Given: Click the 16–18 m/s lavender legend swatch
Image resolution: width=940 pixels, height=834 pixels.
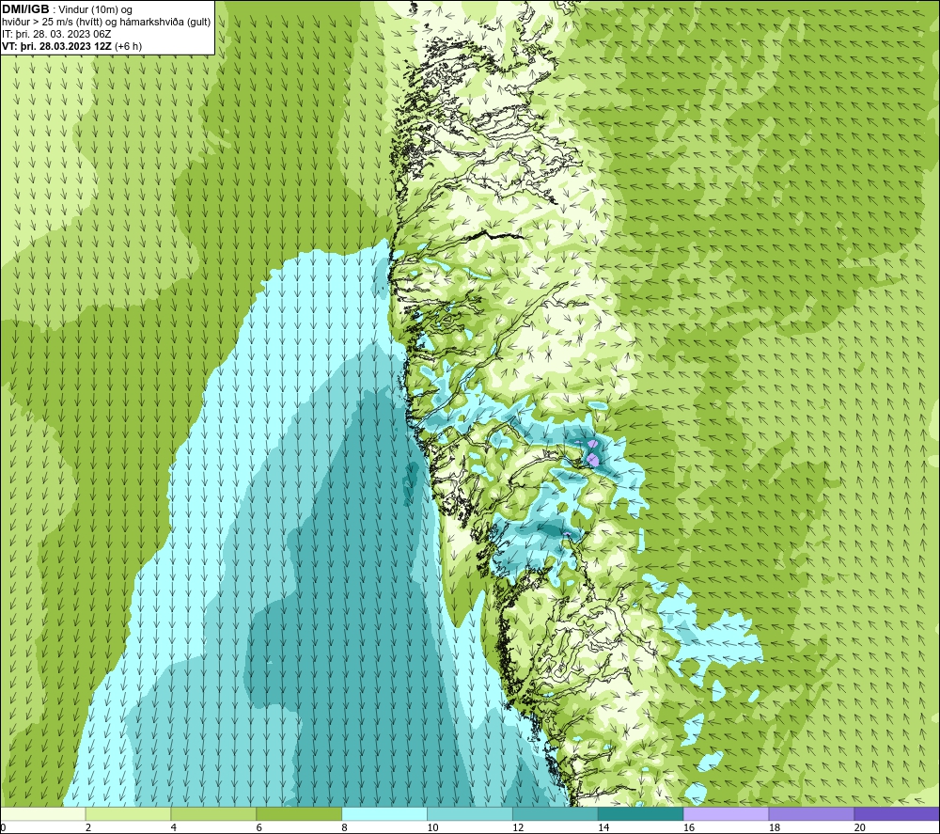Looking at the screenshot, I should (x=726, y=813).
